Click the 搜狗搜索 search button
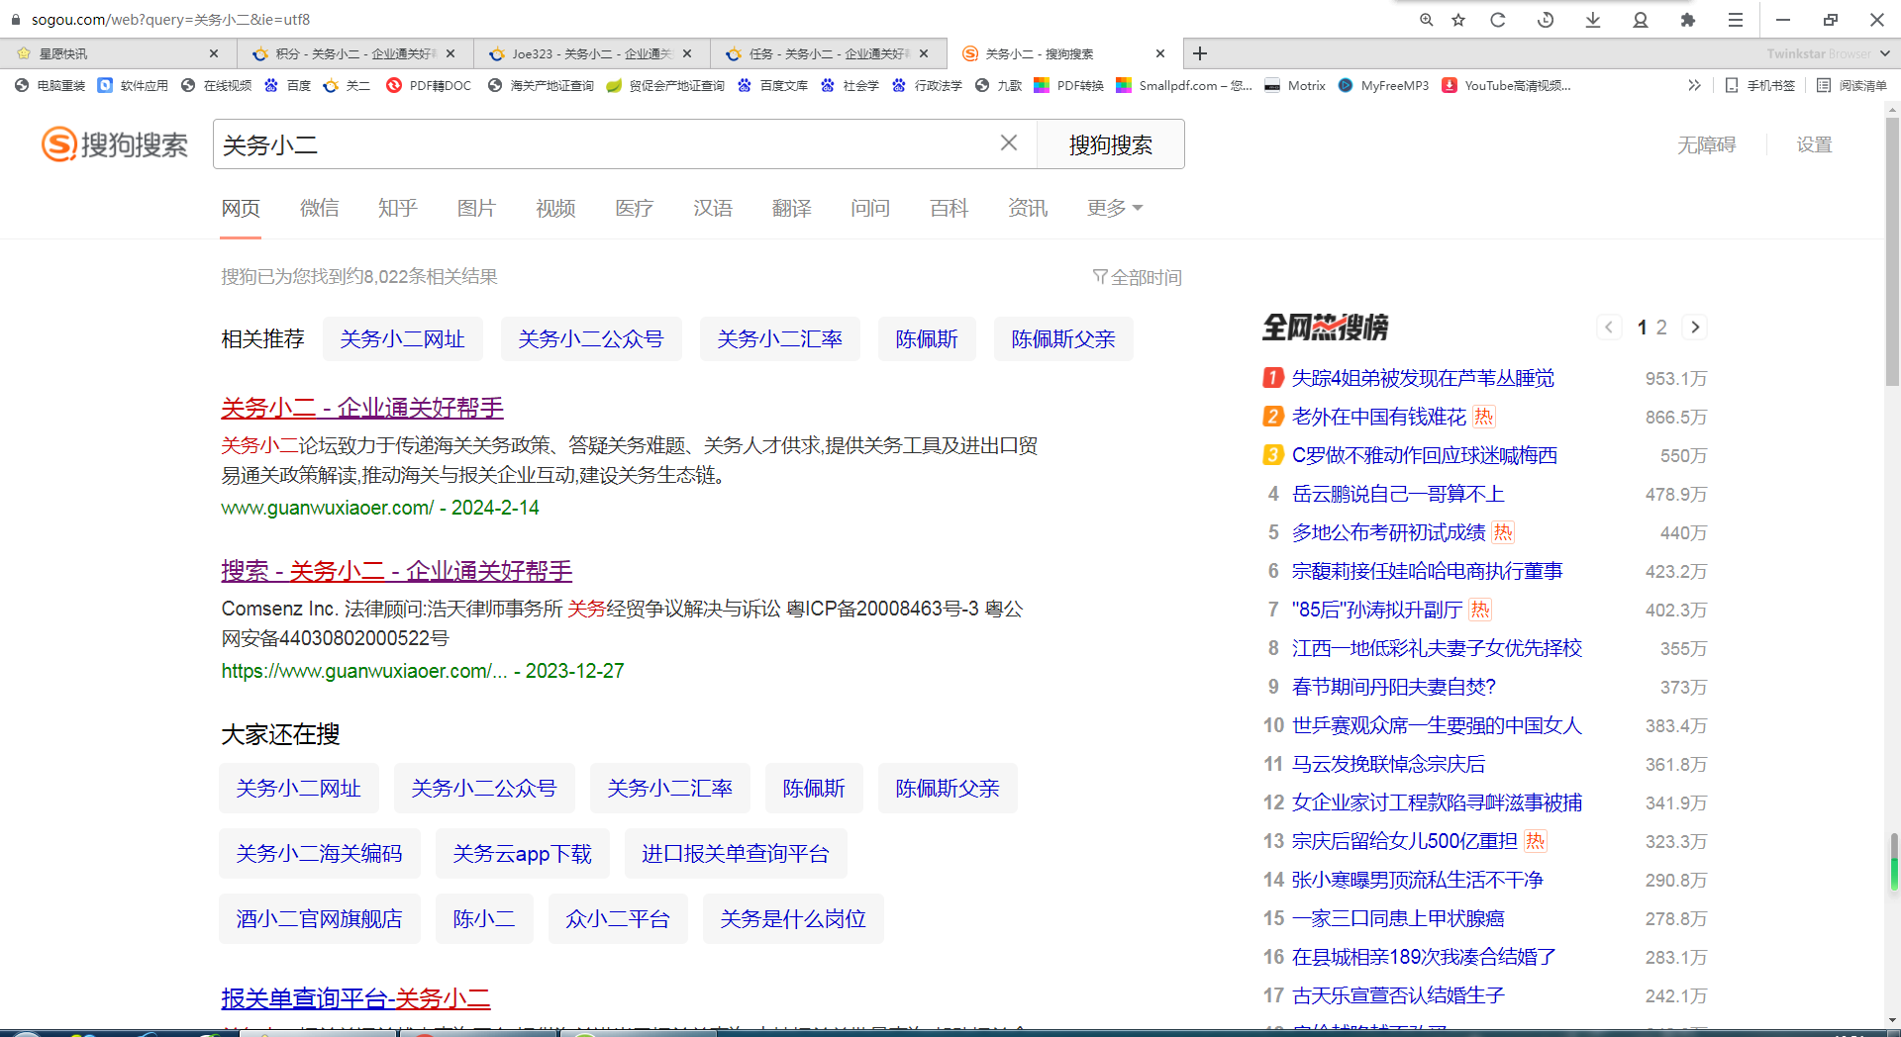Screen dimensions: 1901x1037 click(1110, 144)
